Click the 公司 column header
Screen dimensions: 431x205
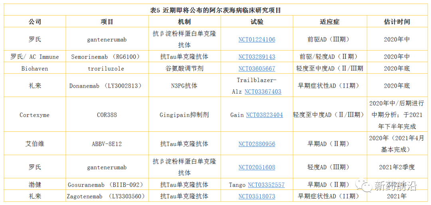[35, 22]
